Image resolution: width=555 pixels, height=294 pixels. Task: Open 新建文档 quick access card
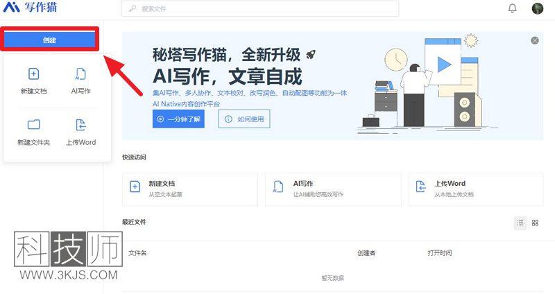pos(189,189)
